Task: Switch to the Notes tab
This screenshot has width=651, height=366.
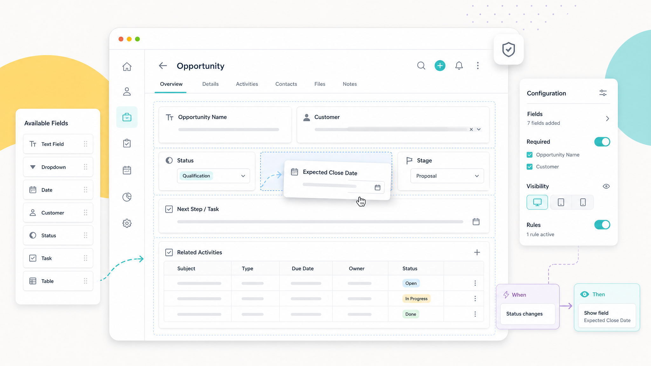Action: pyautogui.click(x=350, y=84)
